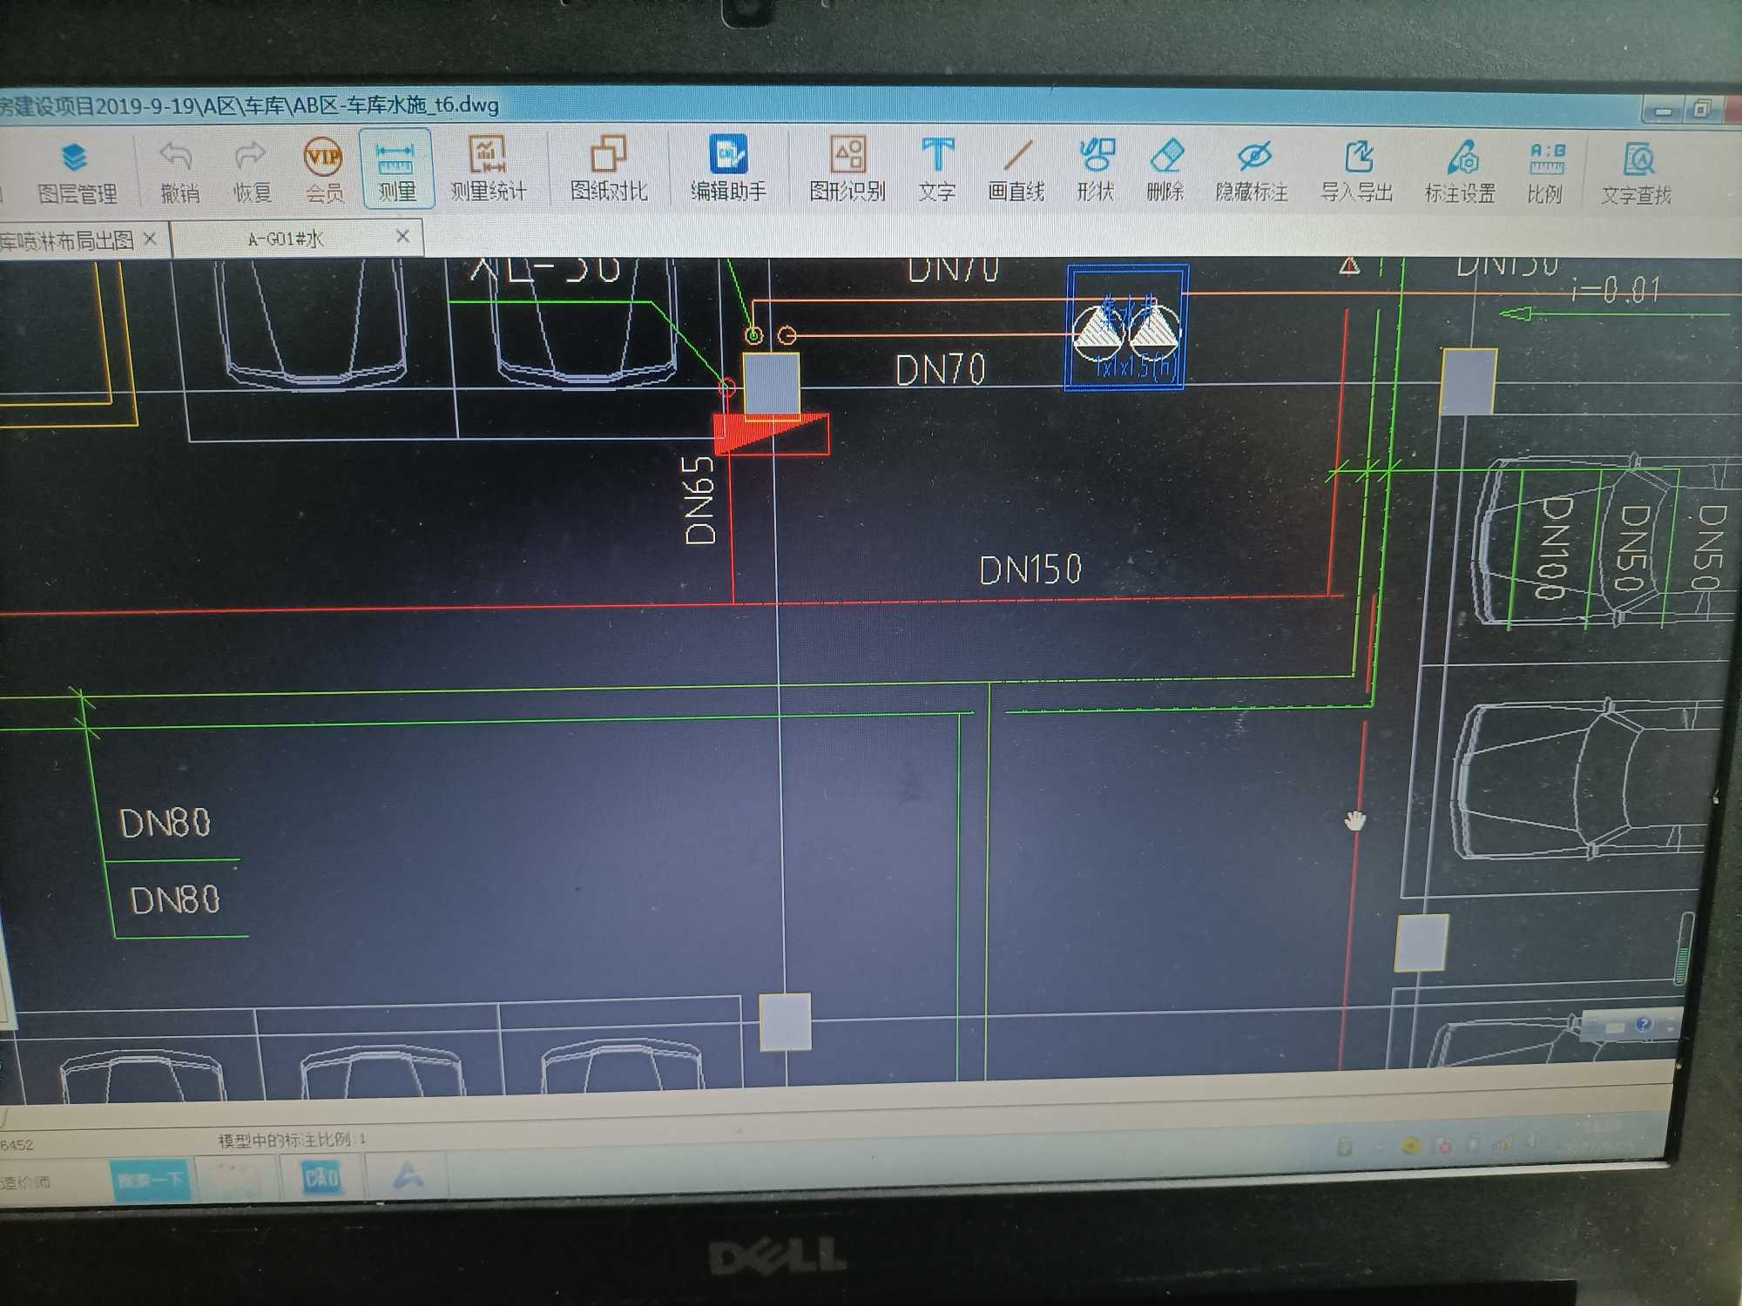1742x1306 pixels.
Task: Toggle 隐藏标注 hide annotations
Action: pyautogui.click(x=1252, y=171)
